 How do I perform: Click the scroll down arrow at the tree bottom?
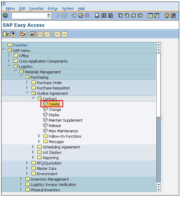coord(159,190)
